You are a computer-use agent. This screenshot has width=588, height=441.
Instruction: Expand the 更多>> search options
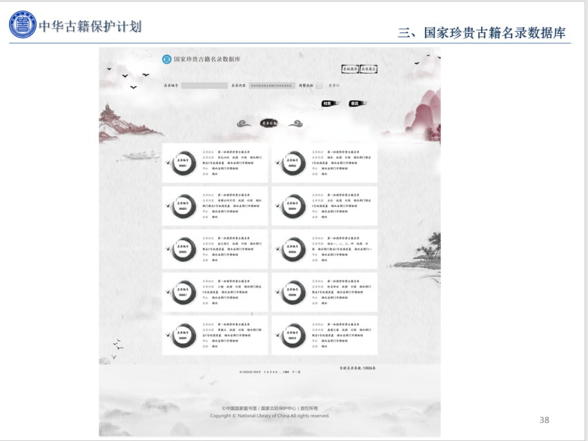334,86
